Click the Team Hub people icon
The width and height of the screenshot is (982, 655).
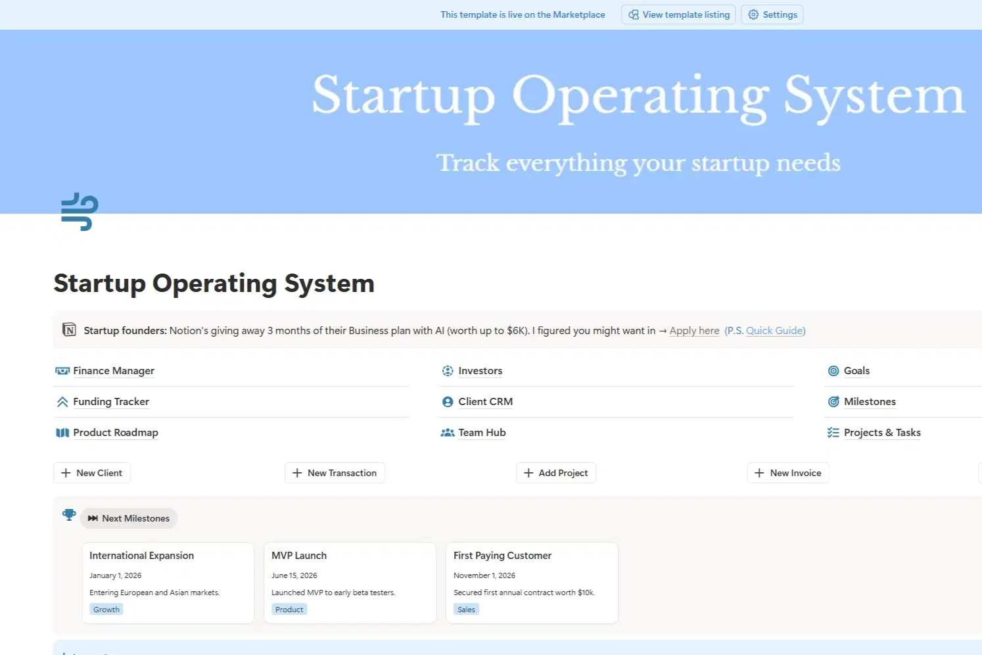pyautogui.click(x=448, y=433)
